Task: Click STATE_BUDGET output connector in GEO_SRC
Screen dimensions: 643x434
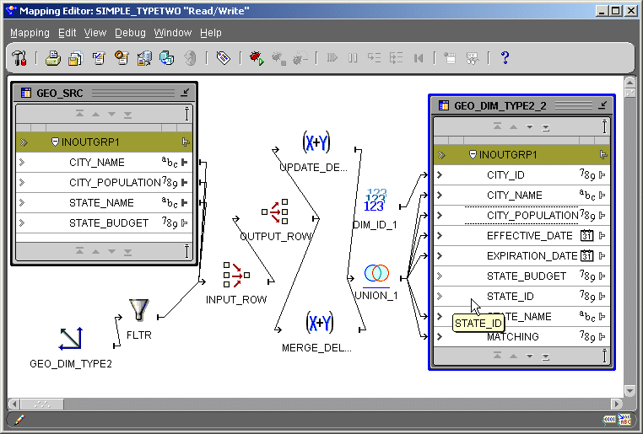Action: tap(185, 223)
